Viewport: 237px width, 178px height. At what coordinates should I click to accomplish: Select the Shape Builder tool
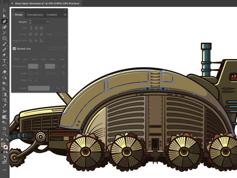pyautogui.click(x=4, y=77)
